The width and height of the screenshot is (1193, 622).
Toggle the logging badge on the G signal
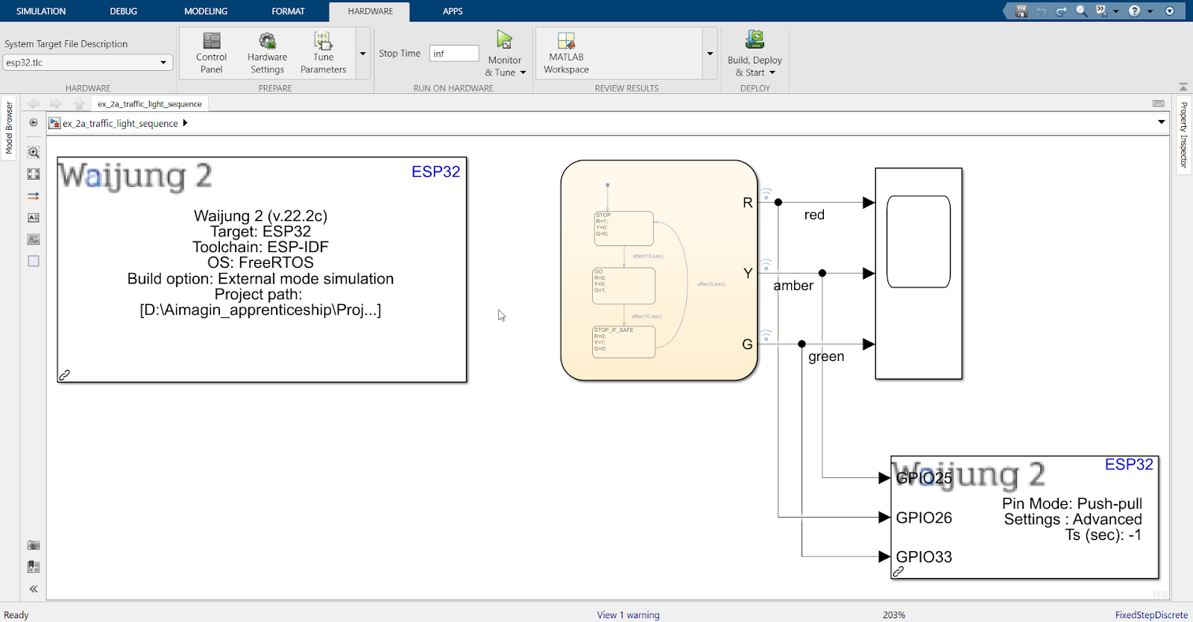tap(766, 336)
